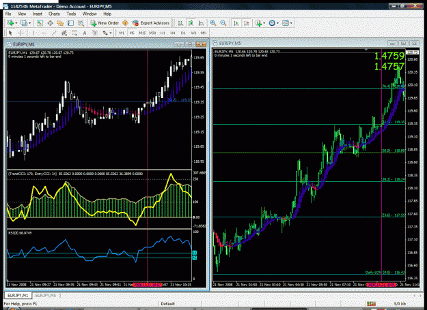Open the View menu
The width and height of the screenshot is (427, 310).
tap(22, 14)
